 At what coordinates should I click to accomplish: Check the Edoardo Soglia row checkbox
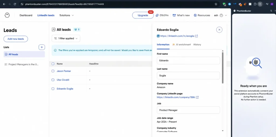(53, 89)
